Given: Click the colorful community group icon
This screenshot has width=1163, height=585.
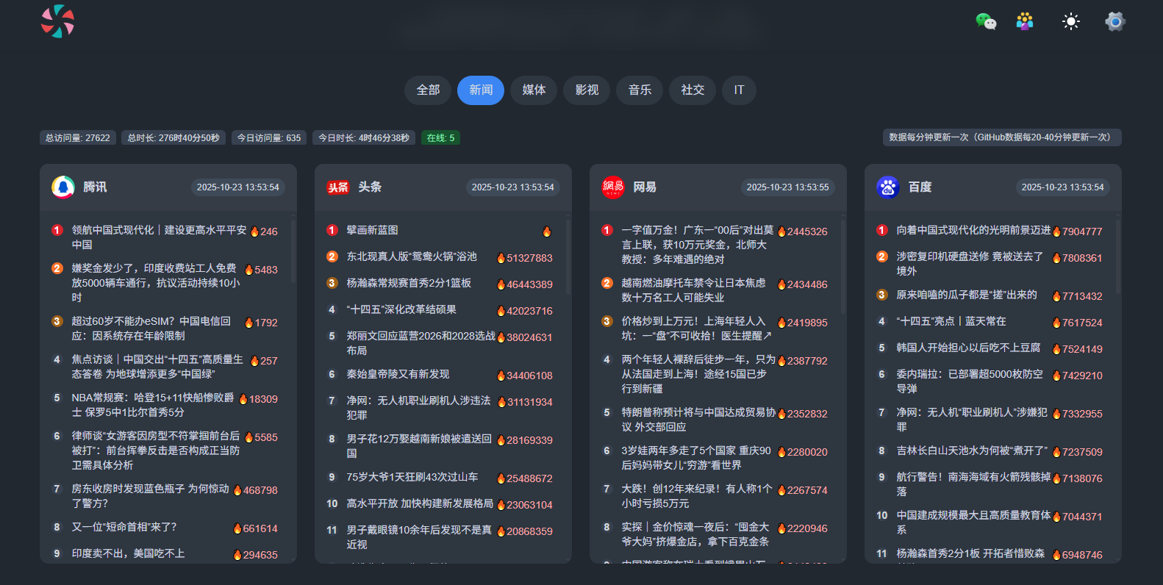Looking at the screenshot, I should coord(1025,21).
